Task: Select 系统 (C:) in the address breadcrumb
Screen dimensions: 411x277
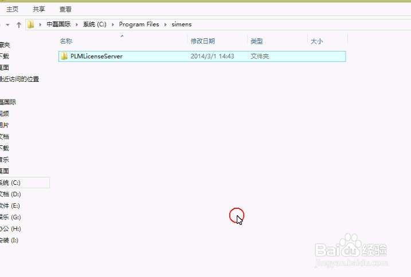Action: pyautogui.click(x=95, y=25)
